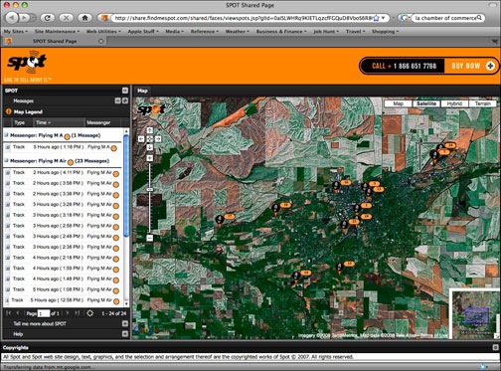The image size is (501, 371).
Task: Stop loading with the X toolbar button
Action: point(66,18)
